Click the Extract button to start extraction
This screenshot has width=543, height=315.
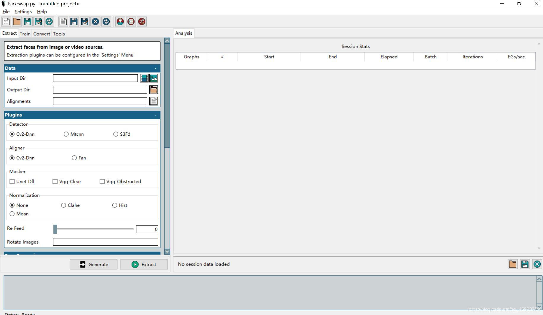[x=144, y=265]
